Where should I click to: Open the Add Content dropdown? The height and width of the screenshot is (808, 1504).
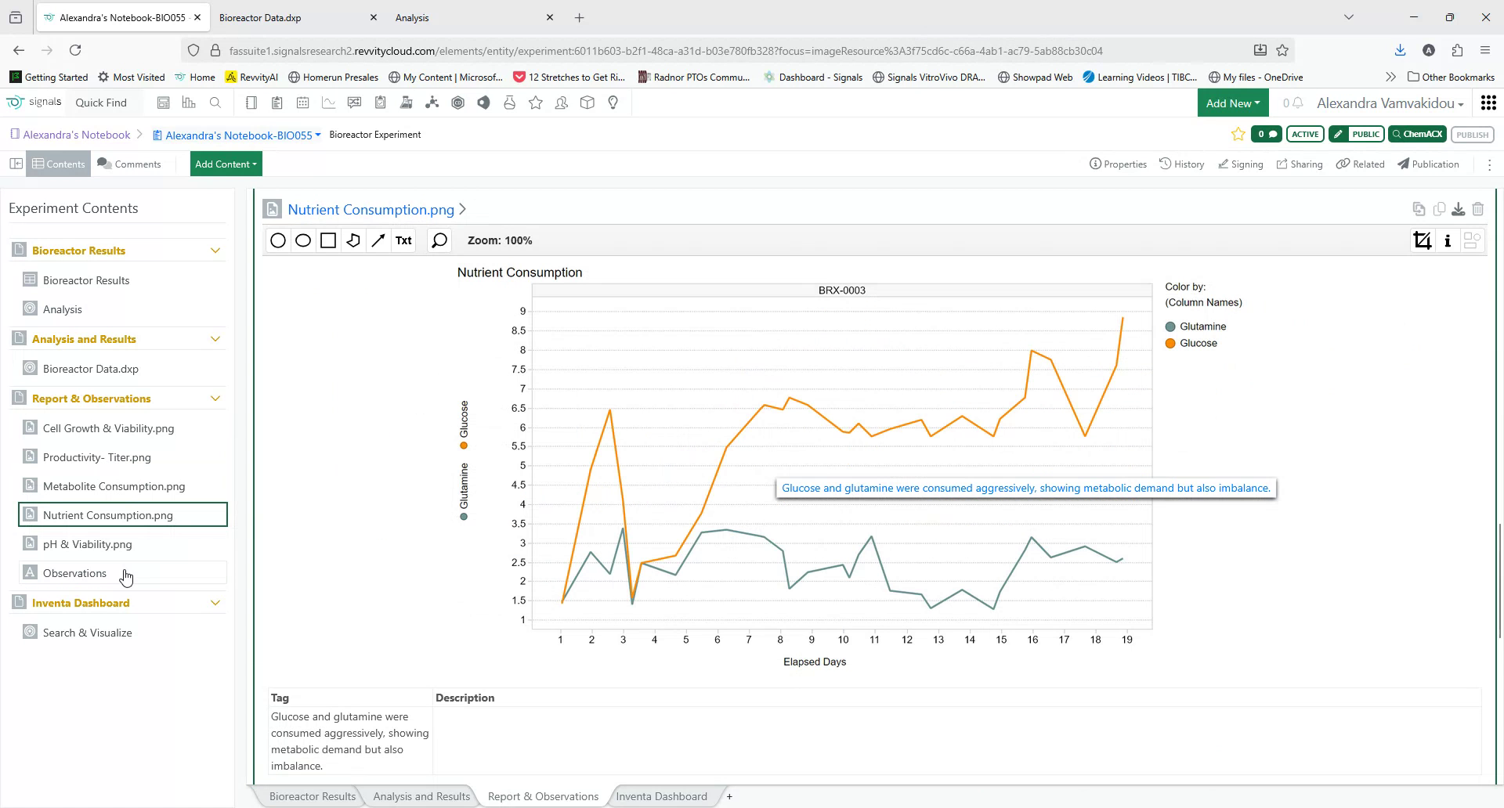(226, 164)
